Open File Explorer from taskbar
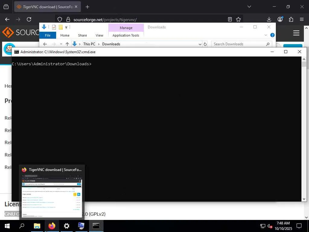Viewport: 309px width, 232px height. point(37,226)
